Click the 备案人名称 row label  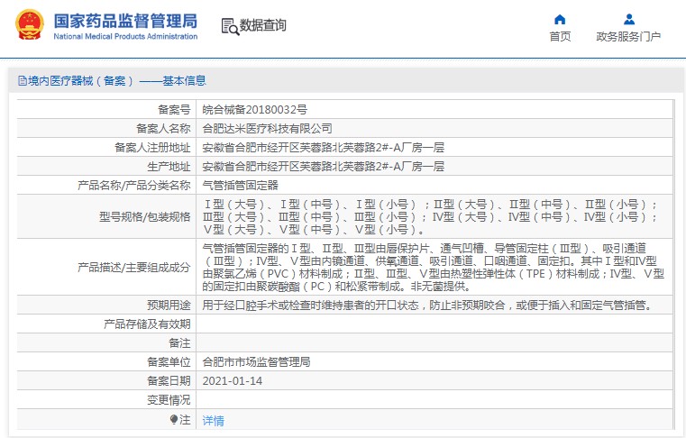pos(163,128)
